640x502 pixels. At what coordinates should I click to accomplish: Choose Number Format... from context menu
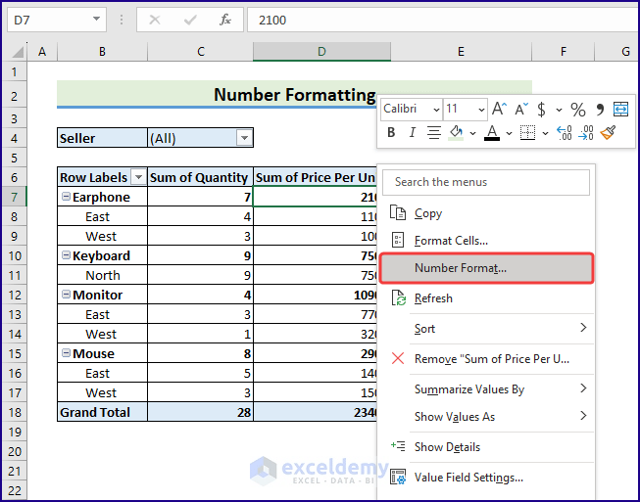coord(486,268)
